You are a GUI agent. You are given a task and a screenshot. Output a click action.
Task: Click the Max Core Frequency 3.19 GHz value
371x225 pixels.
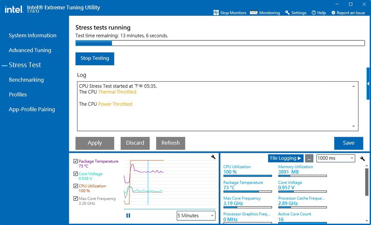pos(233,203)
